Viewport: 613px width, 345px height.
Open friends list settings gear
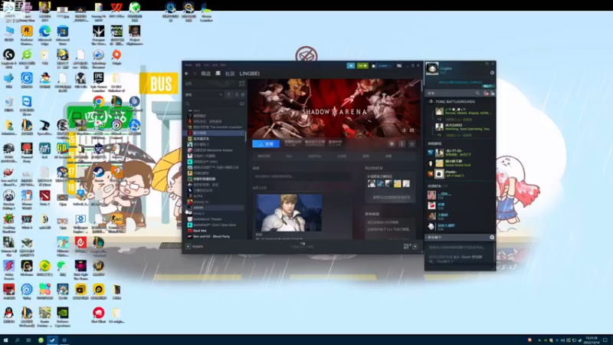(x=492, y=73)
